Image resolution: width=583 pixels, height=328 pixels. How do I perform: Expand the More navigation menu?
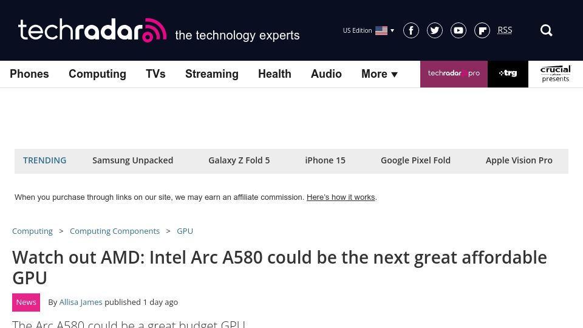pyautogui.click(x=380, y=74)
